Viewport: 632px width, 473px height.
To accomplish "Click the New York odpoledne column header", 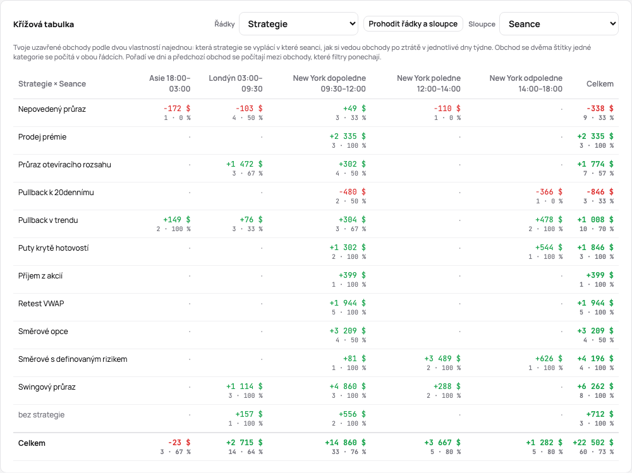I will coord(526,83).
